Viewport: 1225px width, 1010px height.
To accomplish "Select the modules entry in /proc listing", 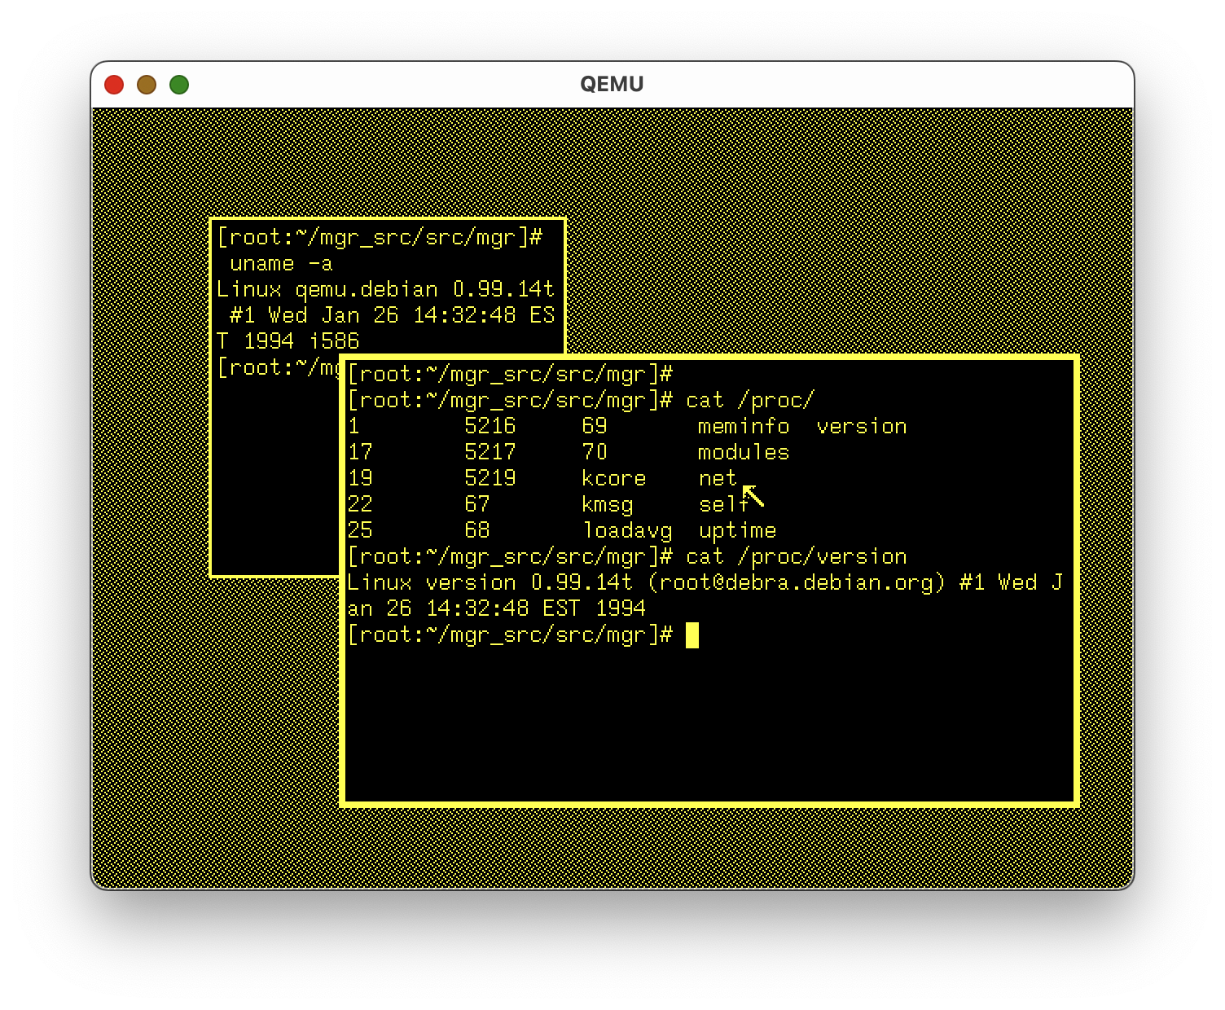I will coord(743,452).
